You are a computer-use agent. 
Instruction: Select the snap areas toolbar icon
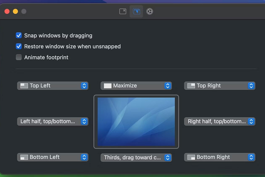tap(136, 12)
